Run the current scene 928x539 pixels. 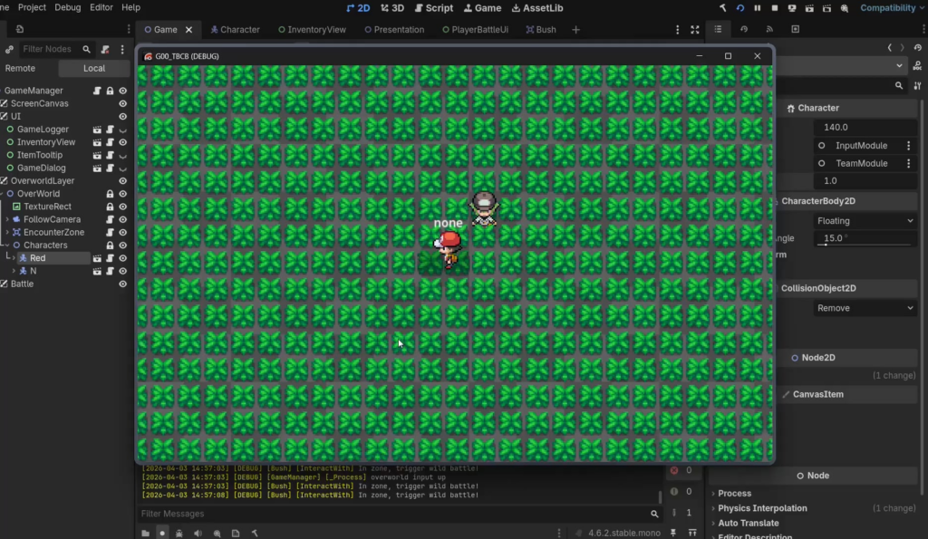coord(809,8)
